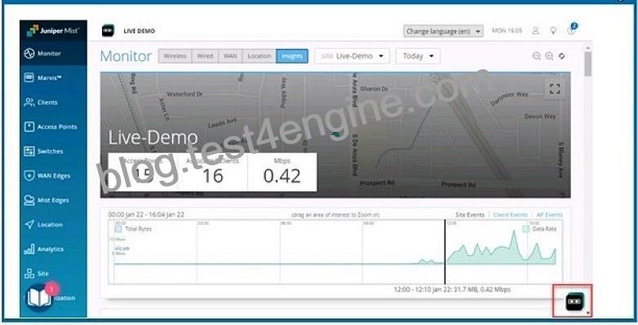Viewport: 638px width, 325px height.
Task: Open the Marvis chat icon at bottom right
Action: (x=574, y=301)
